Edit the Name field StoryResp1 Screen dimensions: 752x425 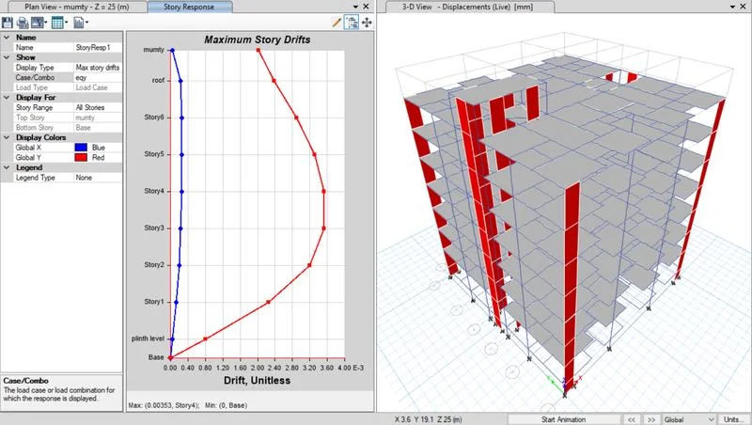point(98,48)
